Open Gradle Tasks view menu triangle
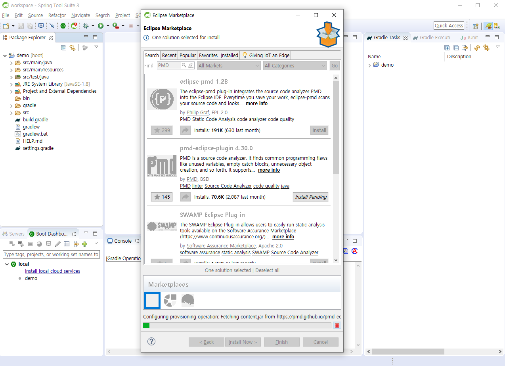Viewport: 505px width, 366px height. (498, 47)
